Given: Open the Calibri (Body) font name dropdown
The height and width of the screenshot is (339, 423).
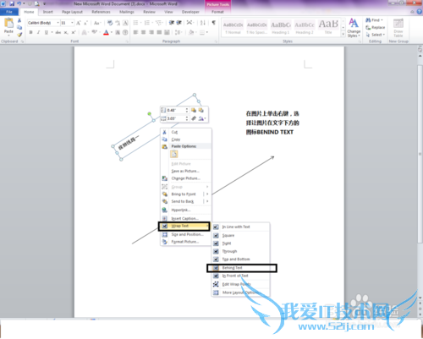Looking at the screenshot, I should (x=58, y=23).
